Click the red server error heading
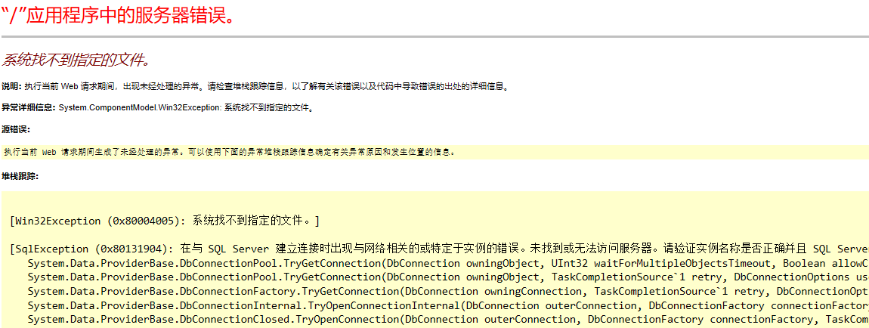This screenshot has height=328, width=869. coord(117,16)
